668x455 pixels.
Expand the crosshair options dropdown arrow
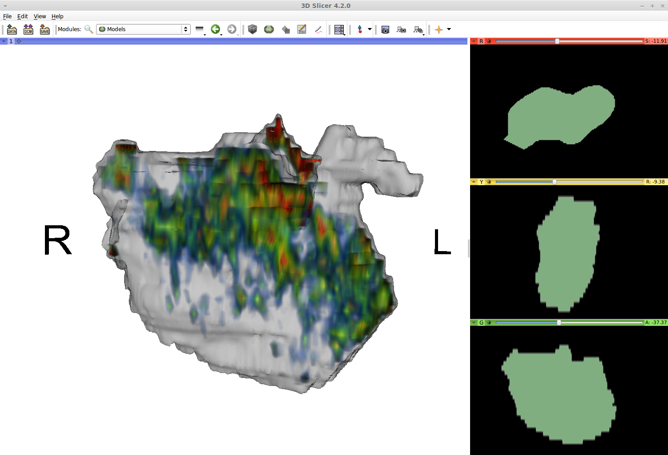449,29
